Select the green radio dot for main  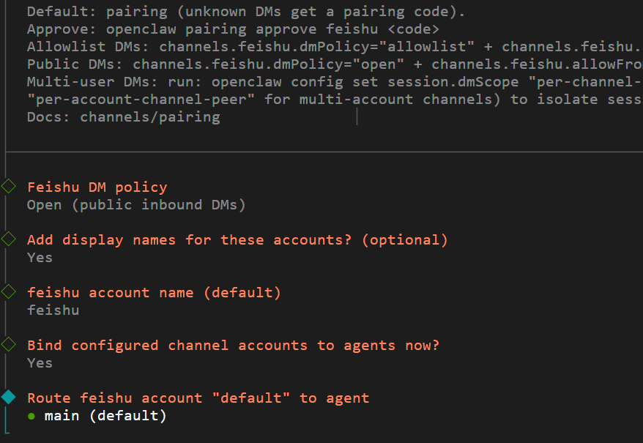(x=31, y=416)
